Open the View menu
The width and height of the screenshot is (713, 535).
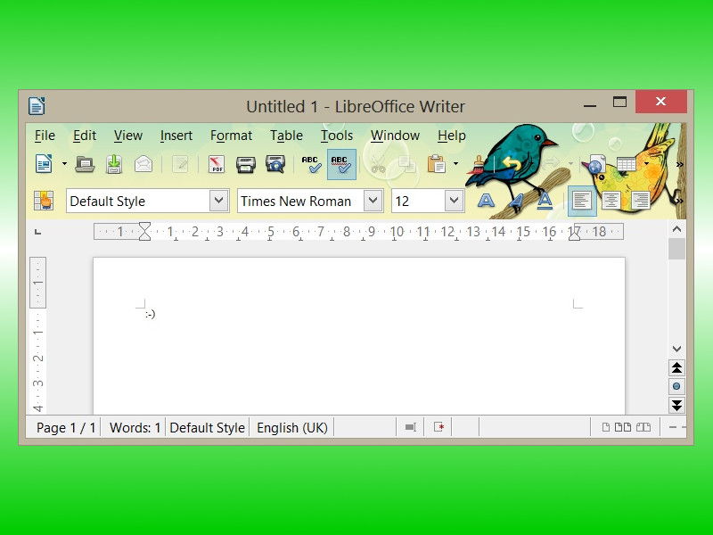click(128, 136)
